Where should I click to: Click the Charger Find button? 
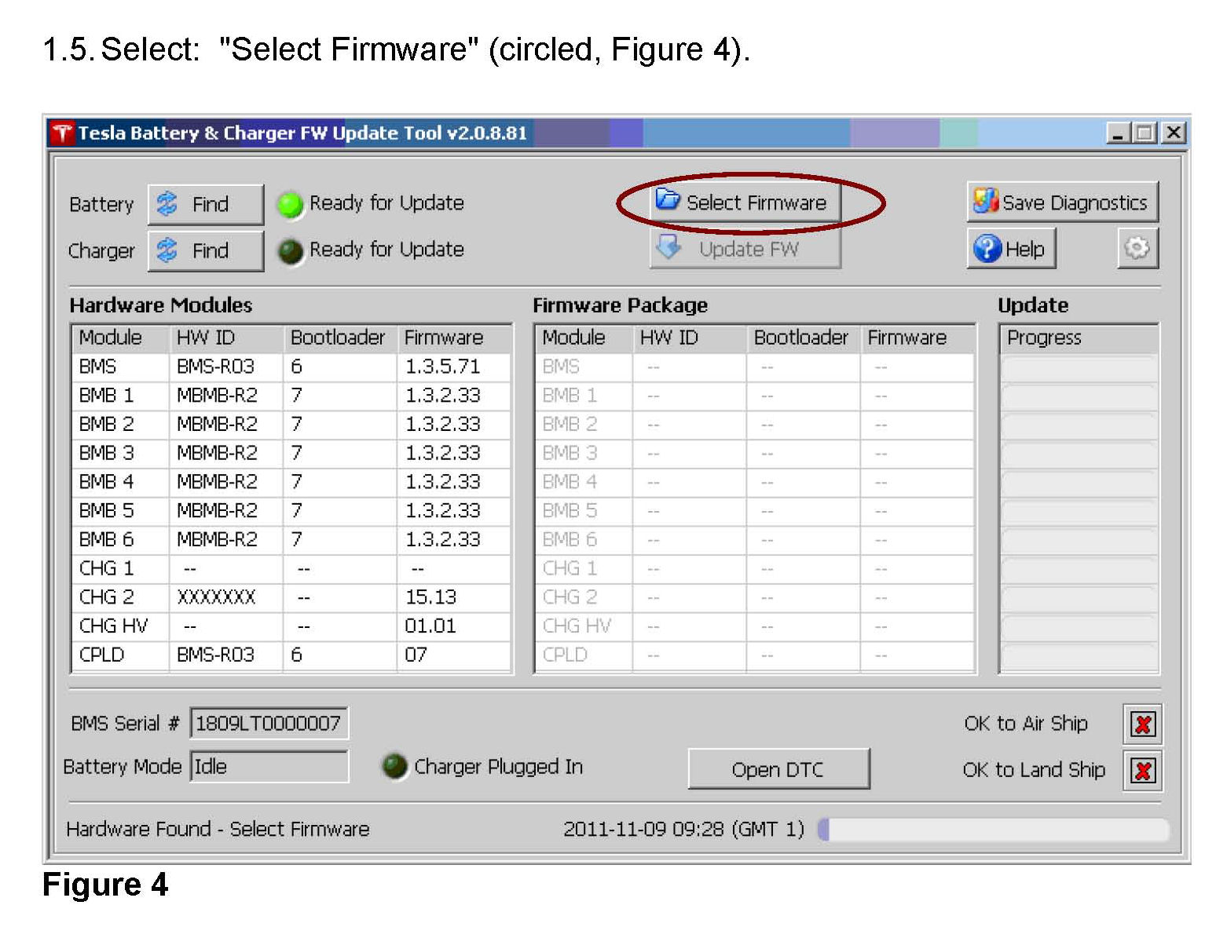[x=205, y=251]
